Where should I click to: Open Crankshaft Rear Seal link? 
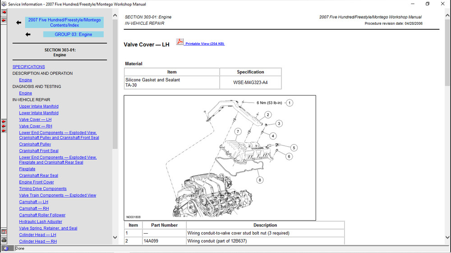(x=38, y=176)
